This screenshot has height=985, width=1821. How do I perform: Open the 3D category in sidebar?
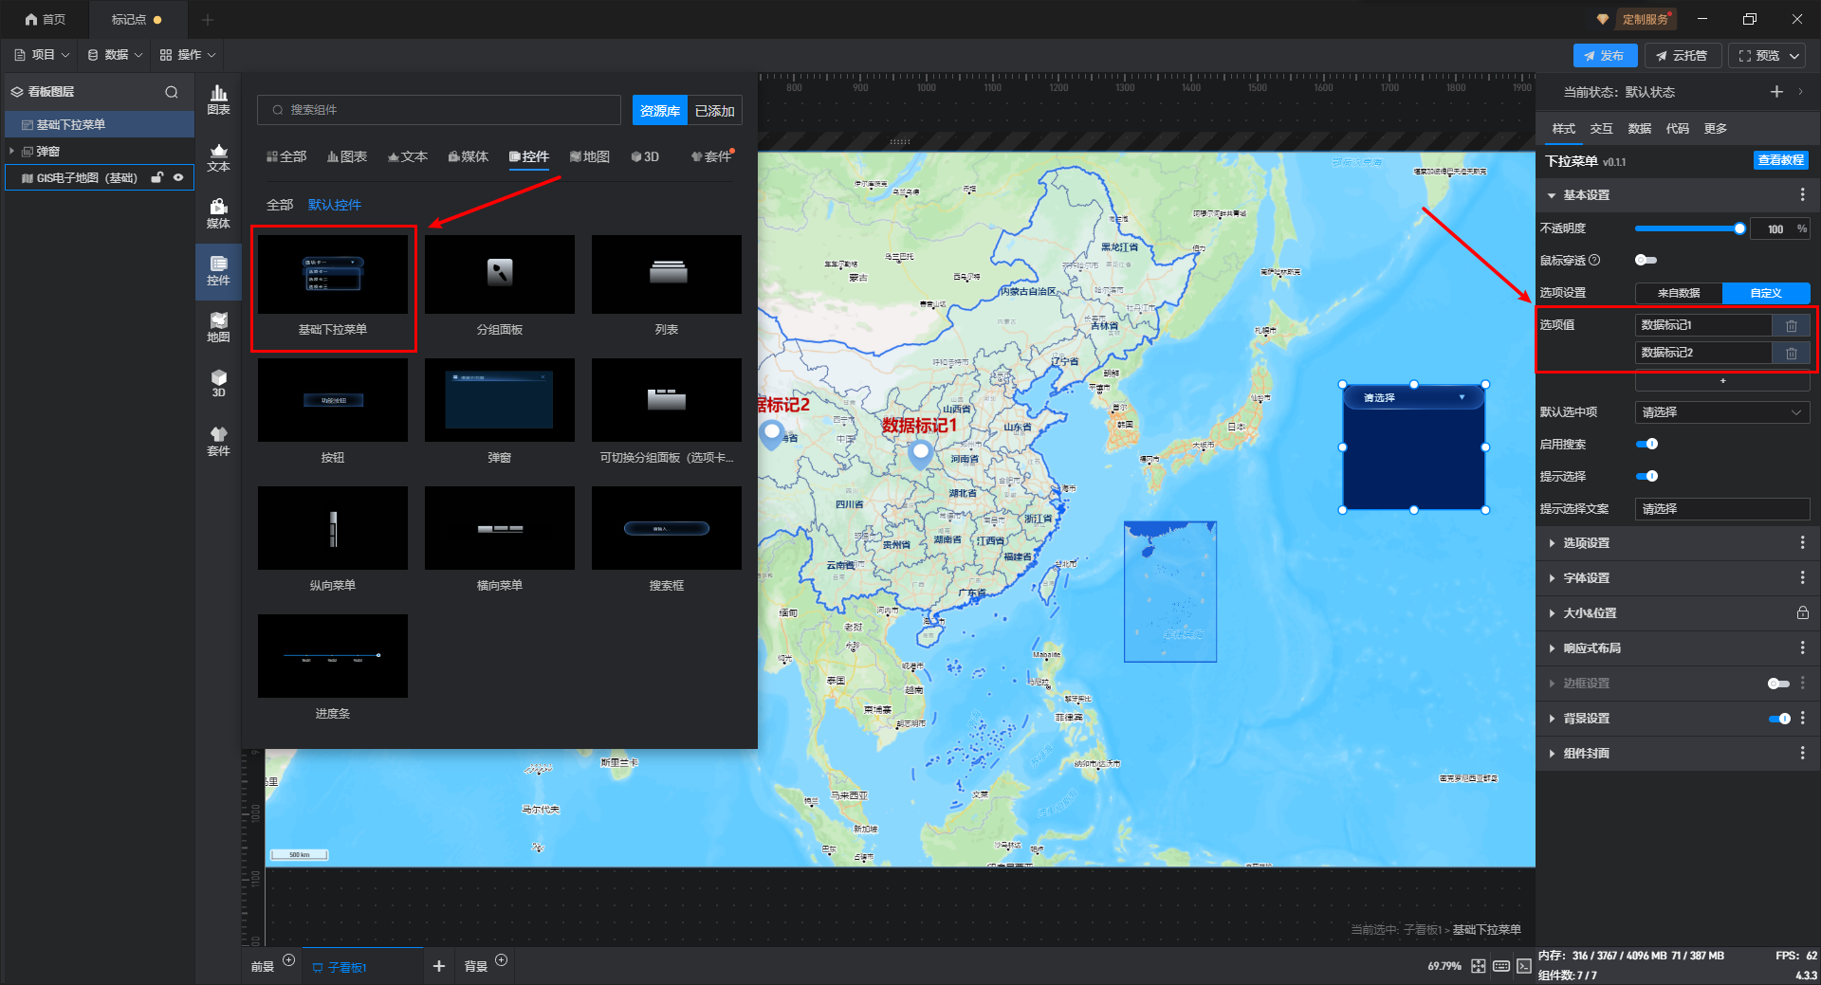click(218, 383)
